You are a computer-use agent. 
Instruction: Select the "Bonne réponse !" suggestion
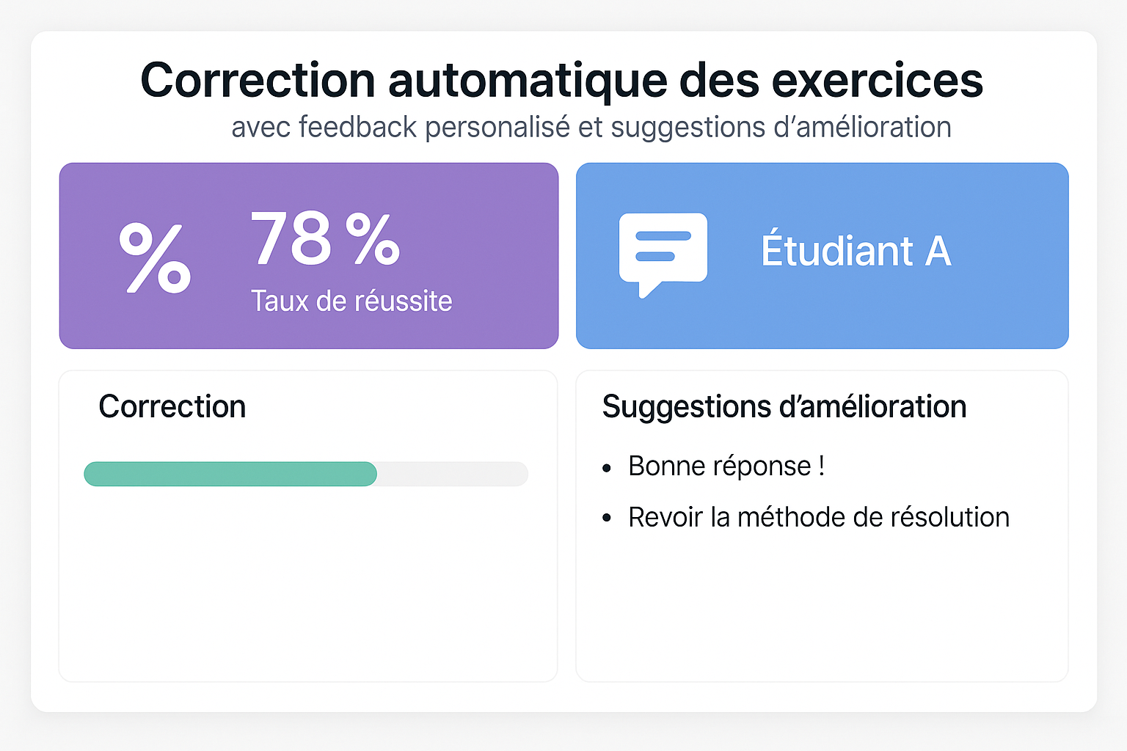[x=726, y=466]
